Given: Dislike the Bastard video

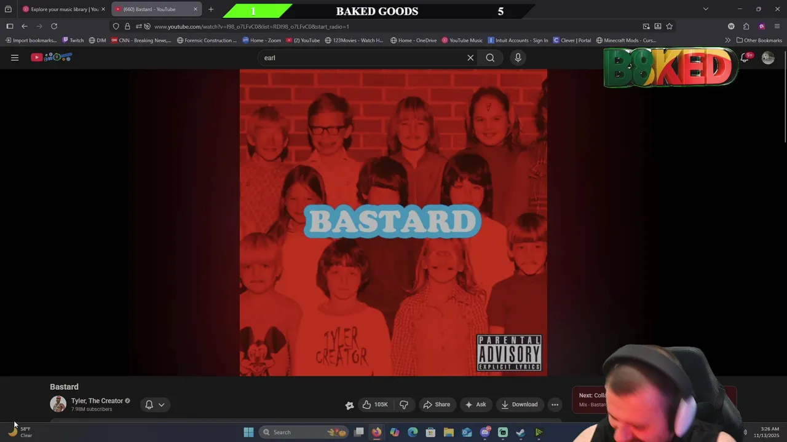Looking at the screenshot, I should tap(404, 405).
